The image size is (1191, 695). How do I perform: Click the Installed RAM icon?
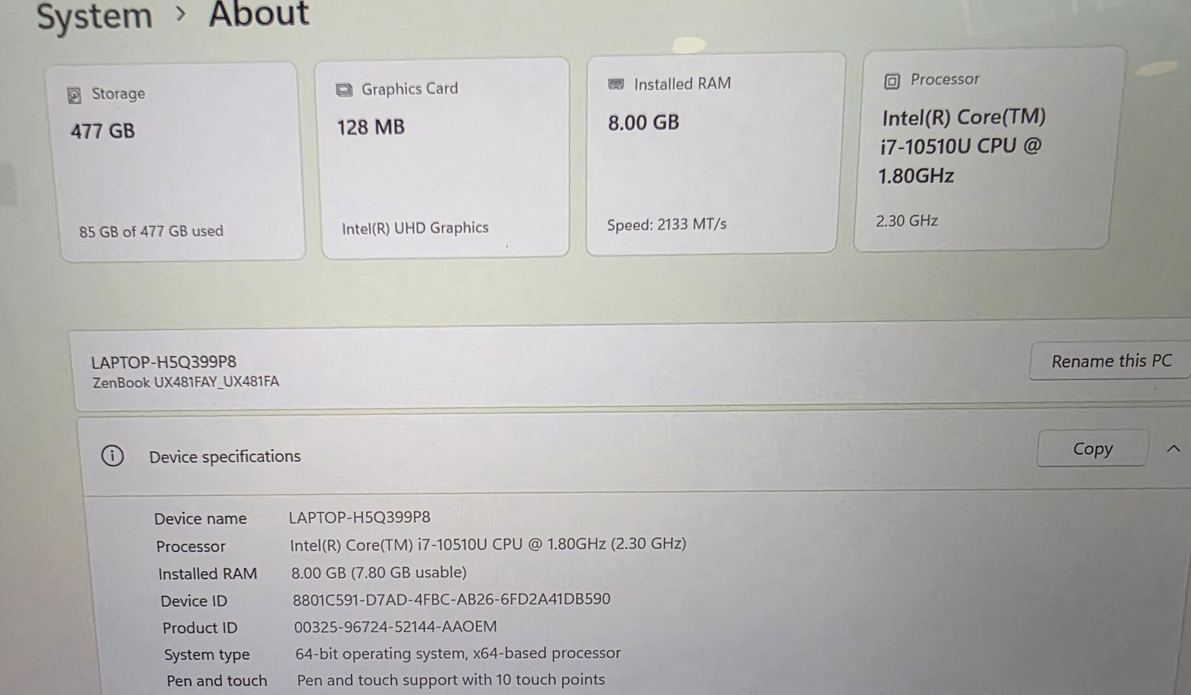pos(616,84)
